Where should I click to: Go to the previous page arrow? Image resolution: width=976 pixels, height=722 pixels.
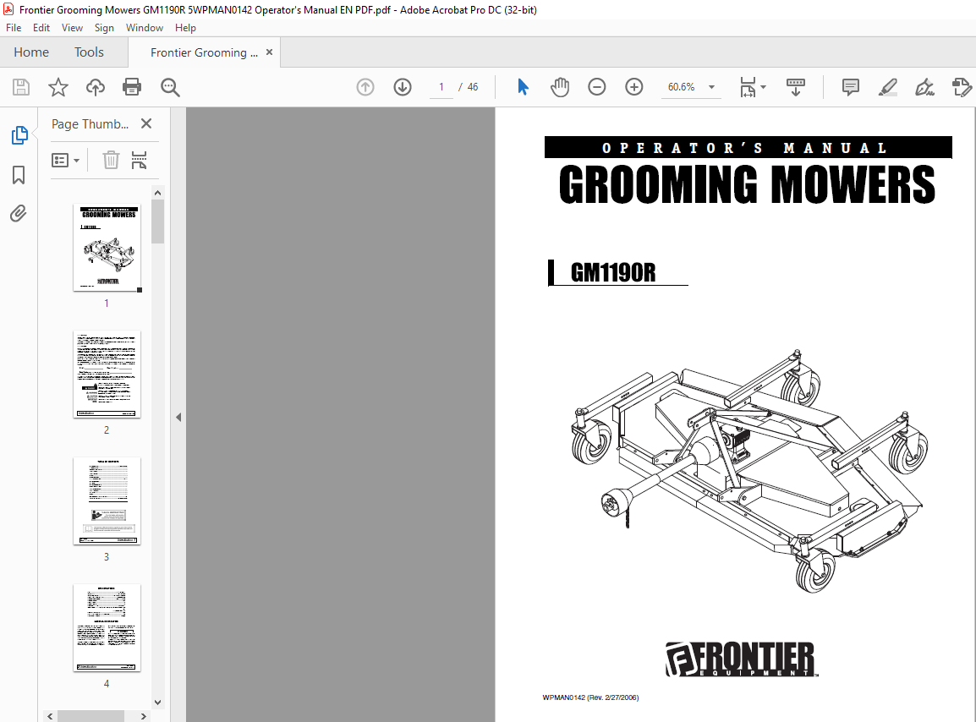click(x=365, y=87)
